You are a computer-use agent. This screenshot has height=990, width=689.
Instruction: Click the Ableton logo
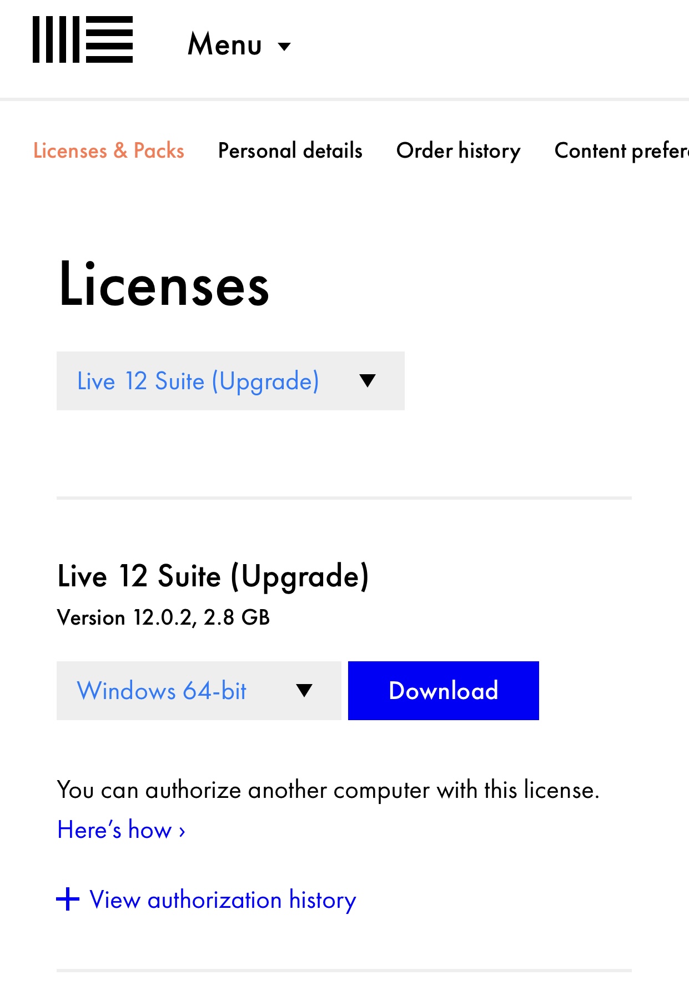(82, 39)
